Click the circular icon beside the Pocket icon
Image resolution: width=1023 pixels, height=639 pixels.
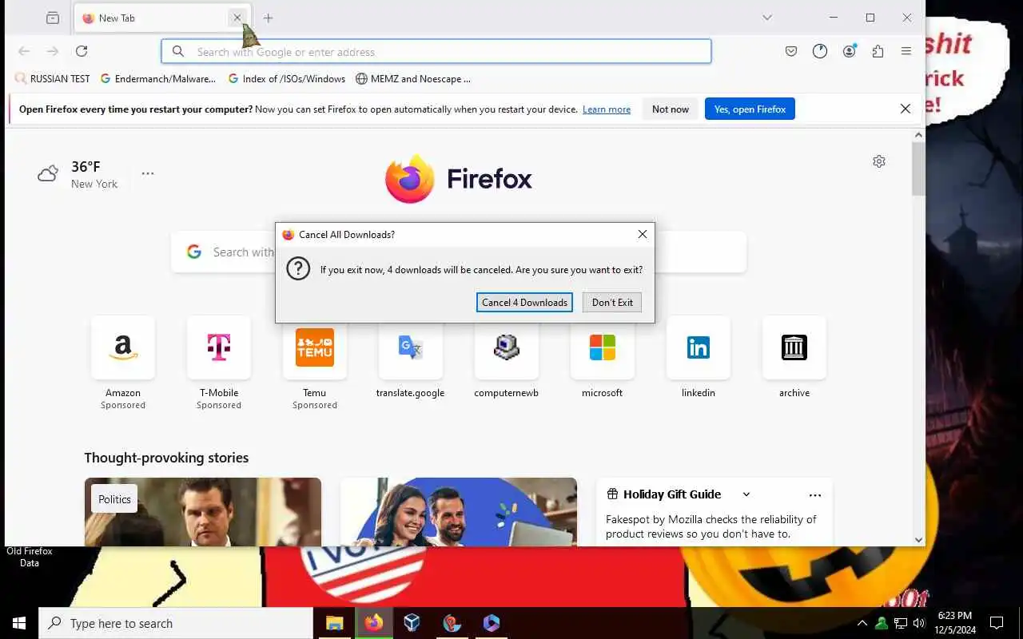pos(820,51)
